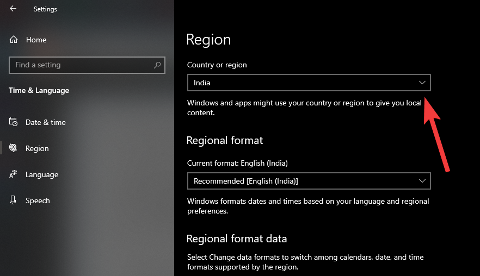Go to Home in the sidebar
Image resolution: width=480 pixels, height=276 pixels.
36,40
